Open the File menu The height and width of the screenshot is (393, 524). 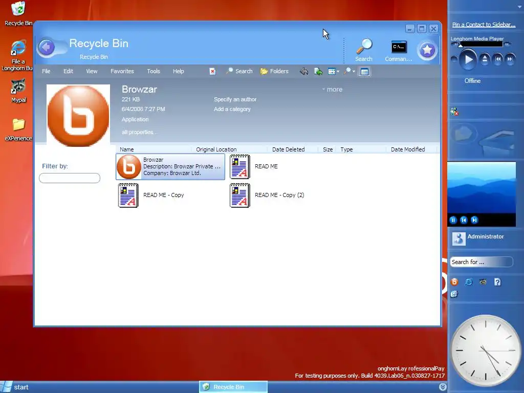[x=46, y=71]
